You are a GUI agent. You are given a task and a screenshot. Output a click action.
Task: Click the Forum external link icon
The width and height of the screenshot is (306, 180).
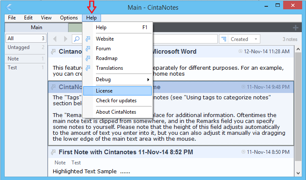click(x=88, y=49)
